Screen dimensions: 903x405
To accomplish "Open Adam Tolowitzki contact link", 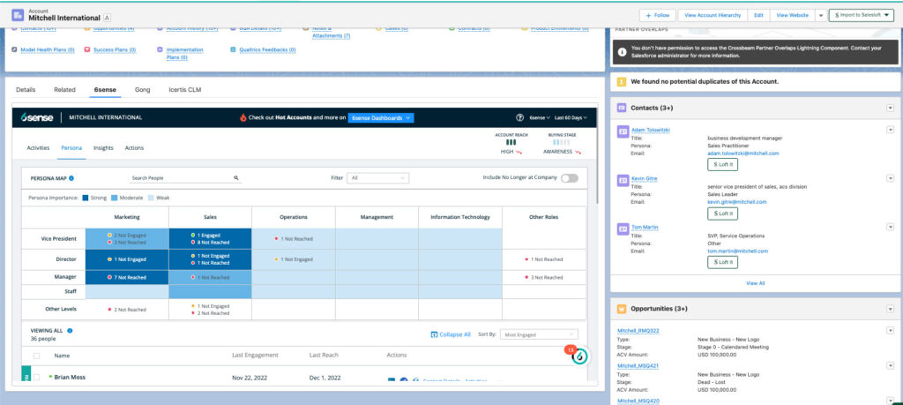I will pos(651,130).
